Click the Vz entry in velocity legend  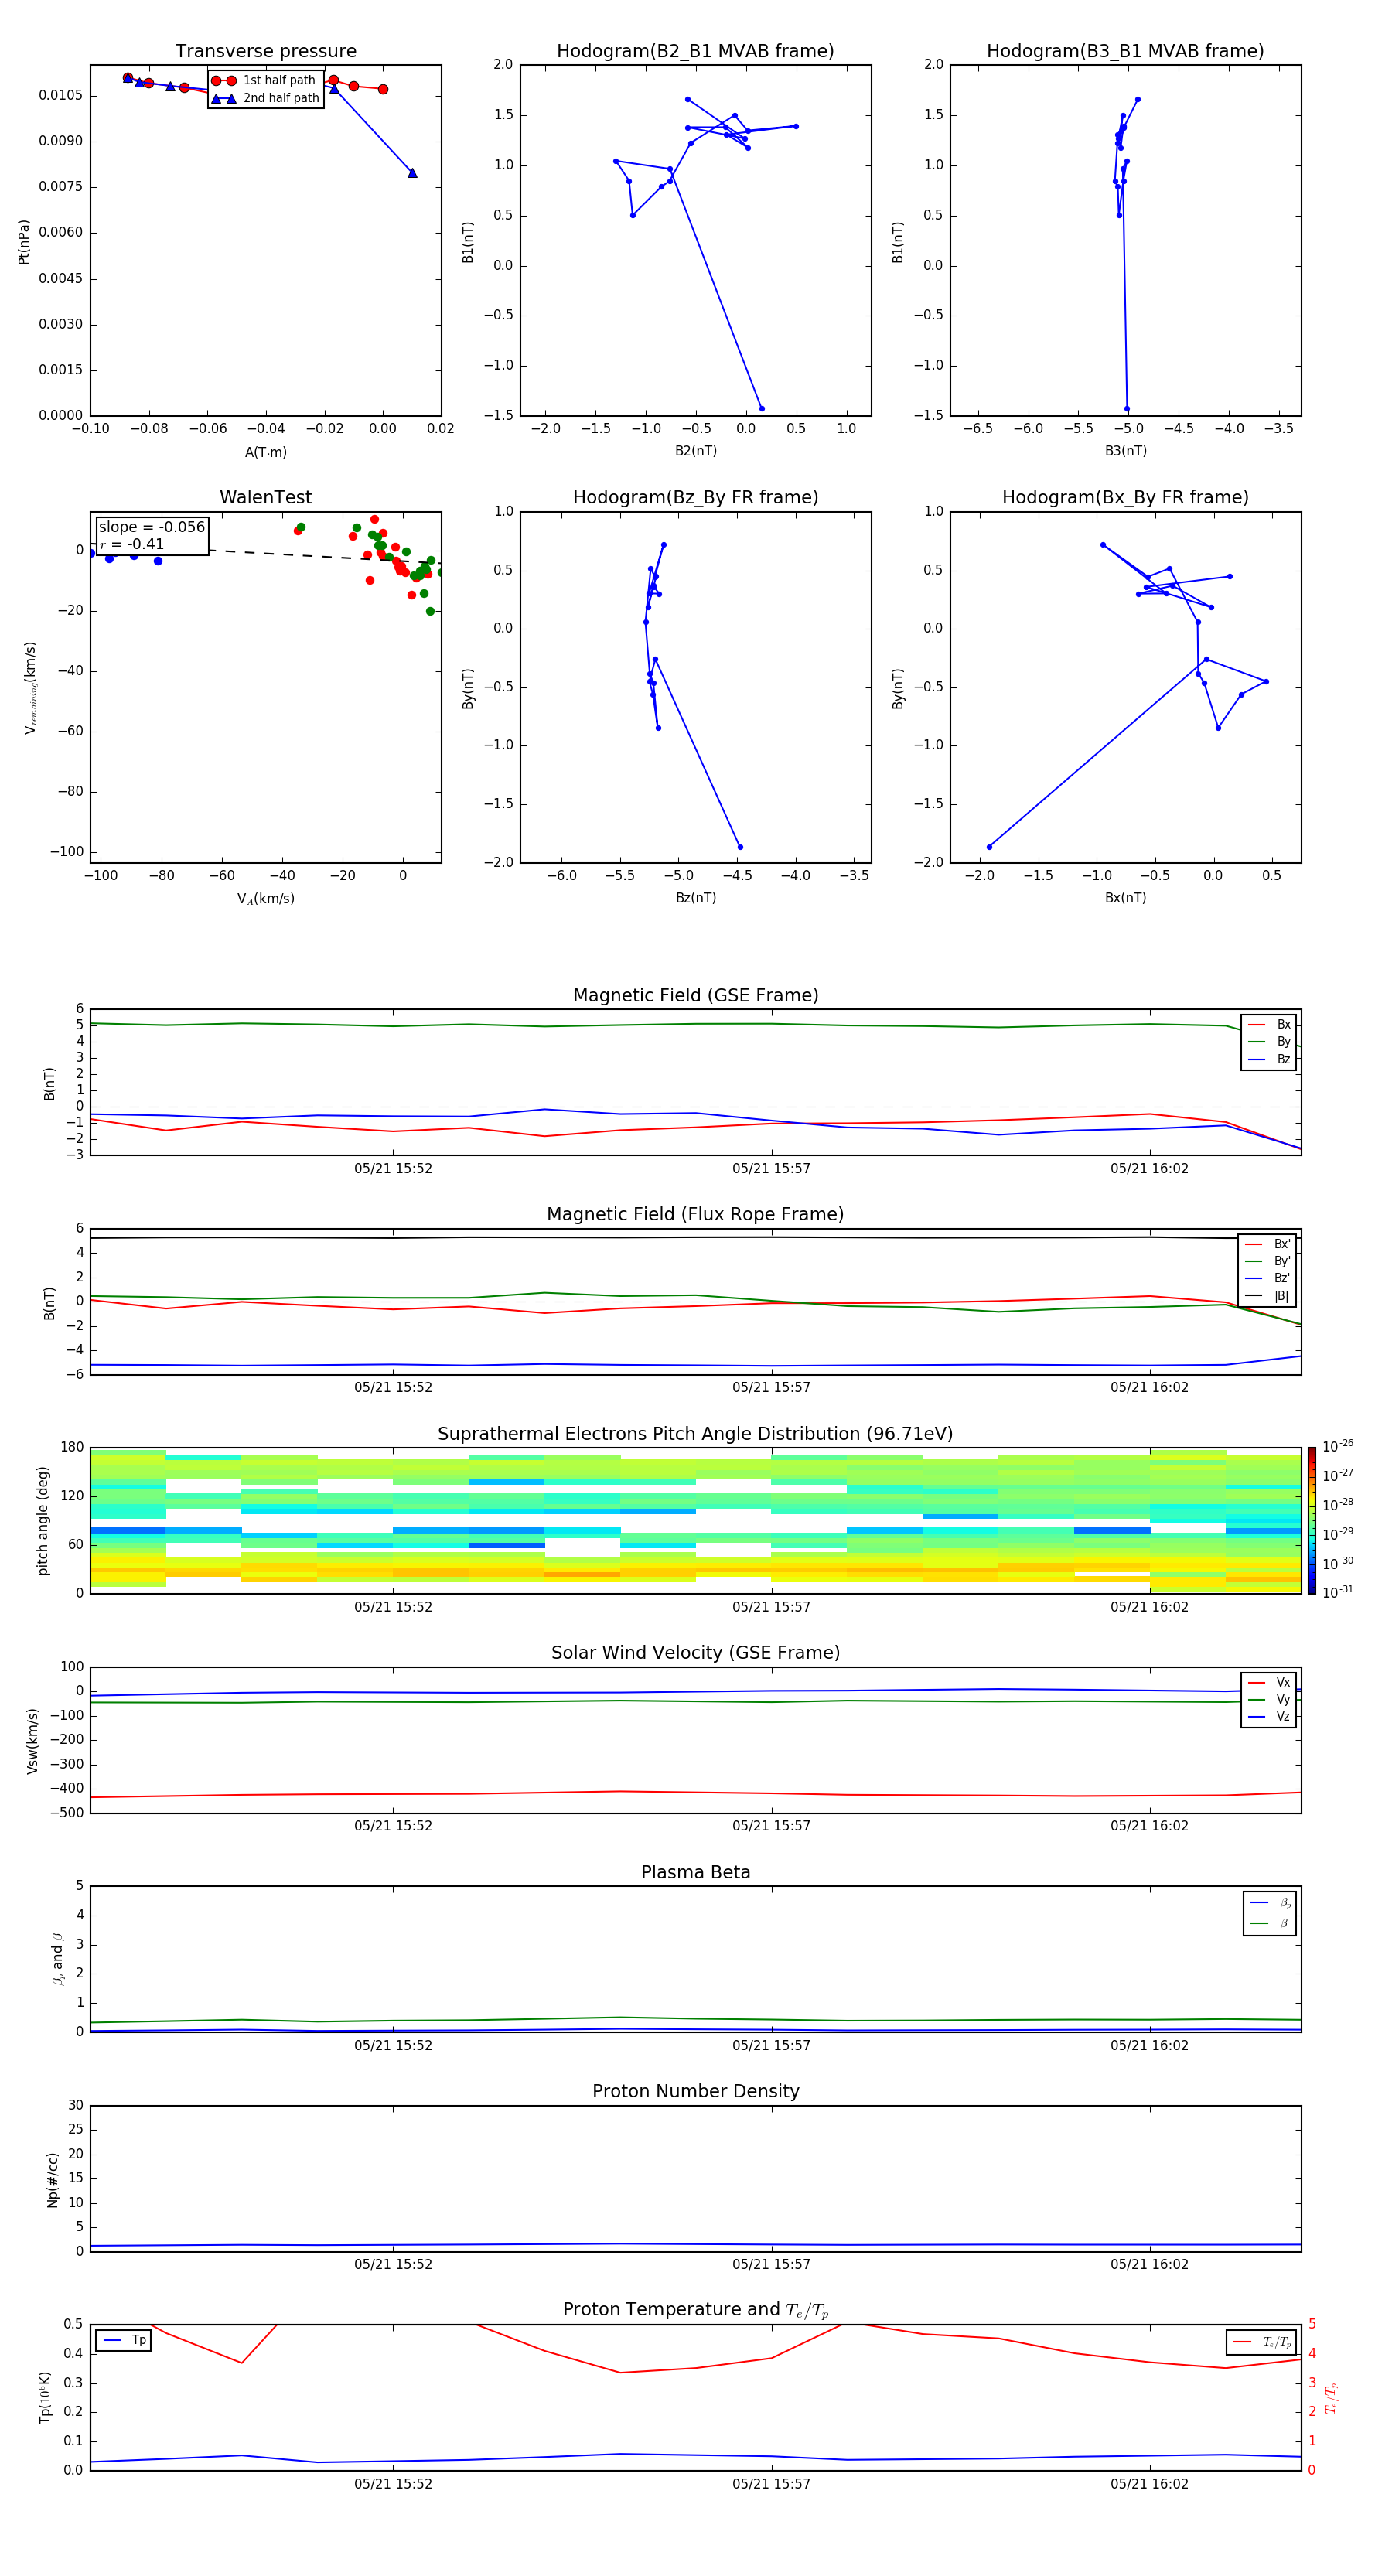point(1269,1717)
